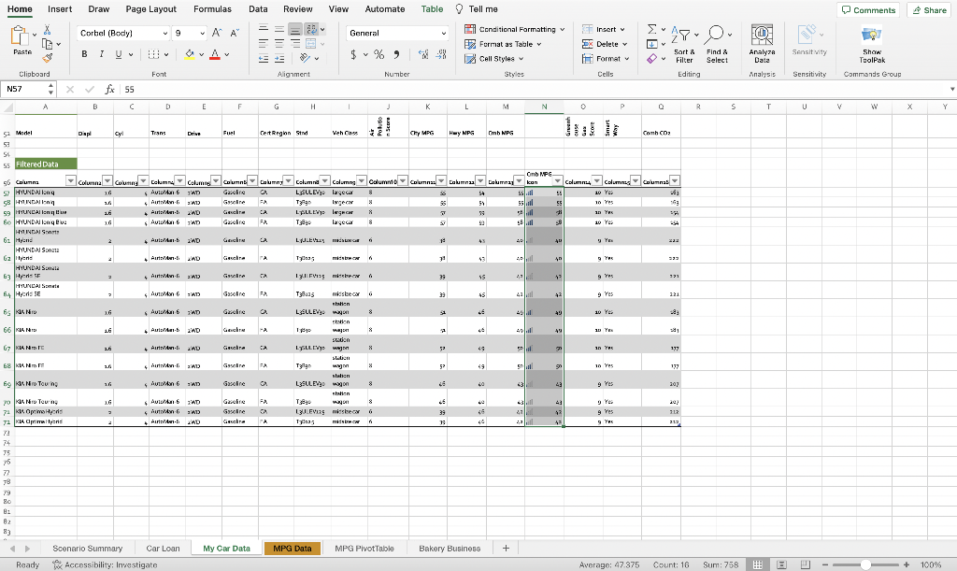Toggle Bottom Align
This screenshot has width=957, height=571.
pos(294,29)
